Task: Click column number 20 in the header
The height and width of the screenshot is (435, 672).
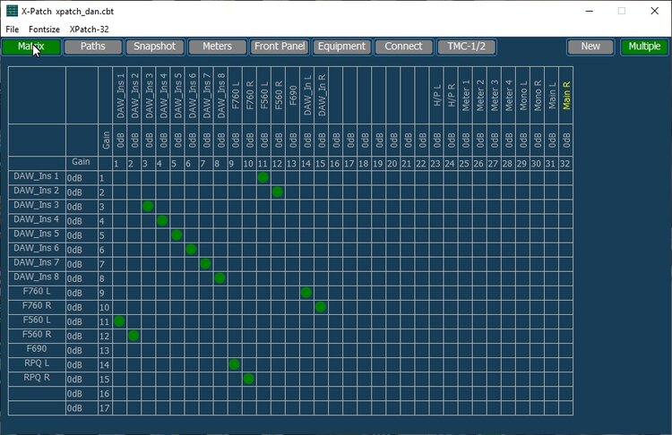Action: click(x=392, y=164)
